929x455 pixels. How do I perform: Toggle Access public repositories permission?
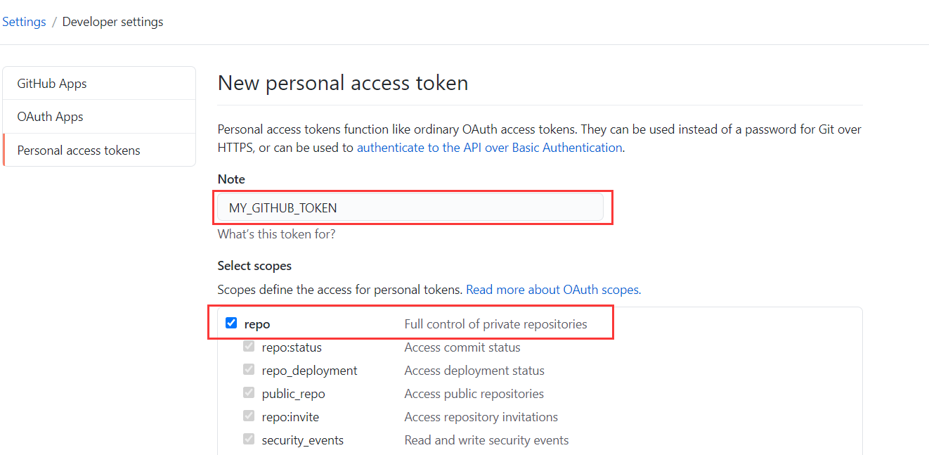pos(474,393)
